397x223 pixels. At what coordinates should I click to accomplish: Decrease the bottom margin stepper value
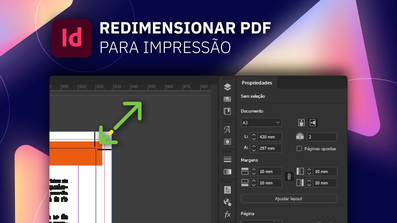(x=254, y=185)
